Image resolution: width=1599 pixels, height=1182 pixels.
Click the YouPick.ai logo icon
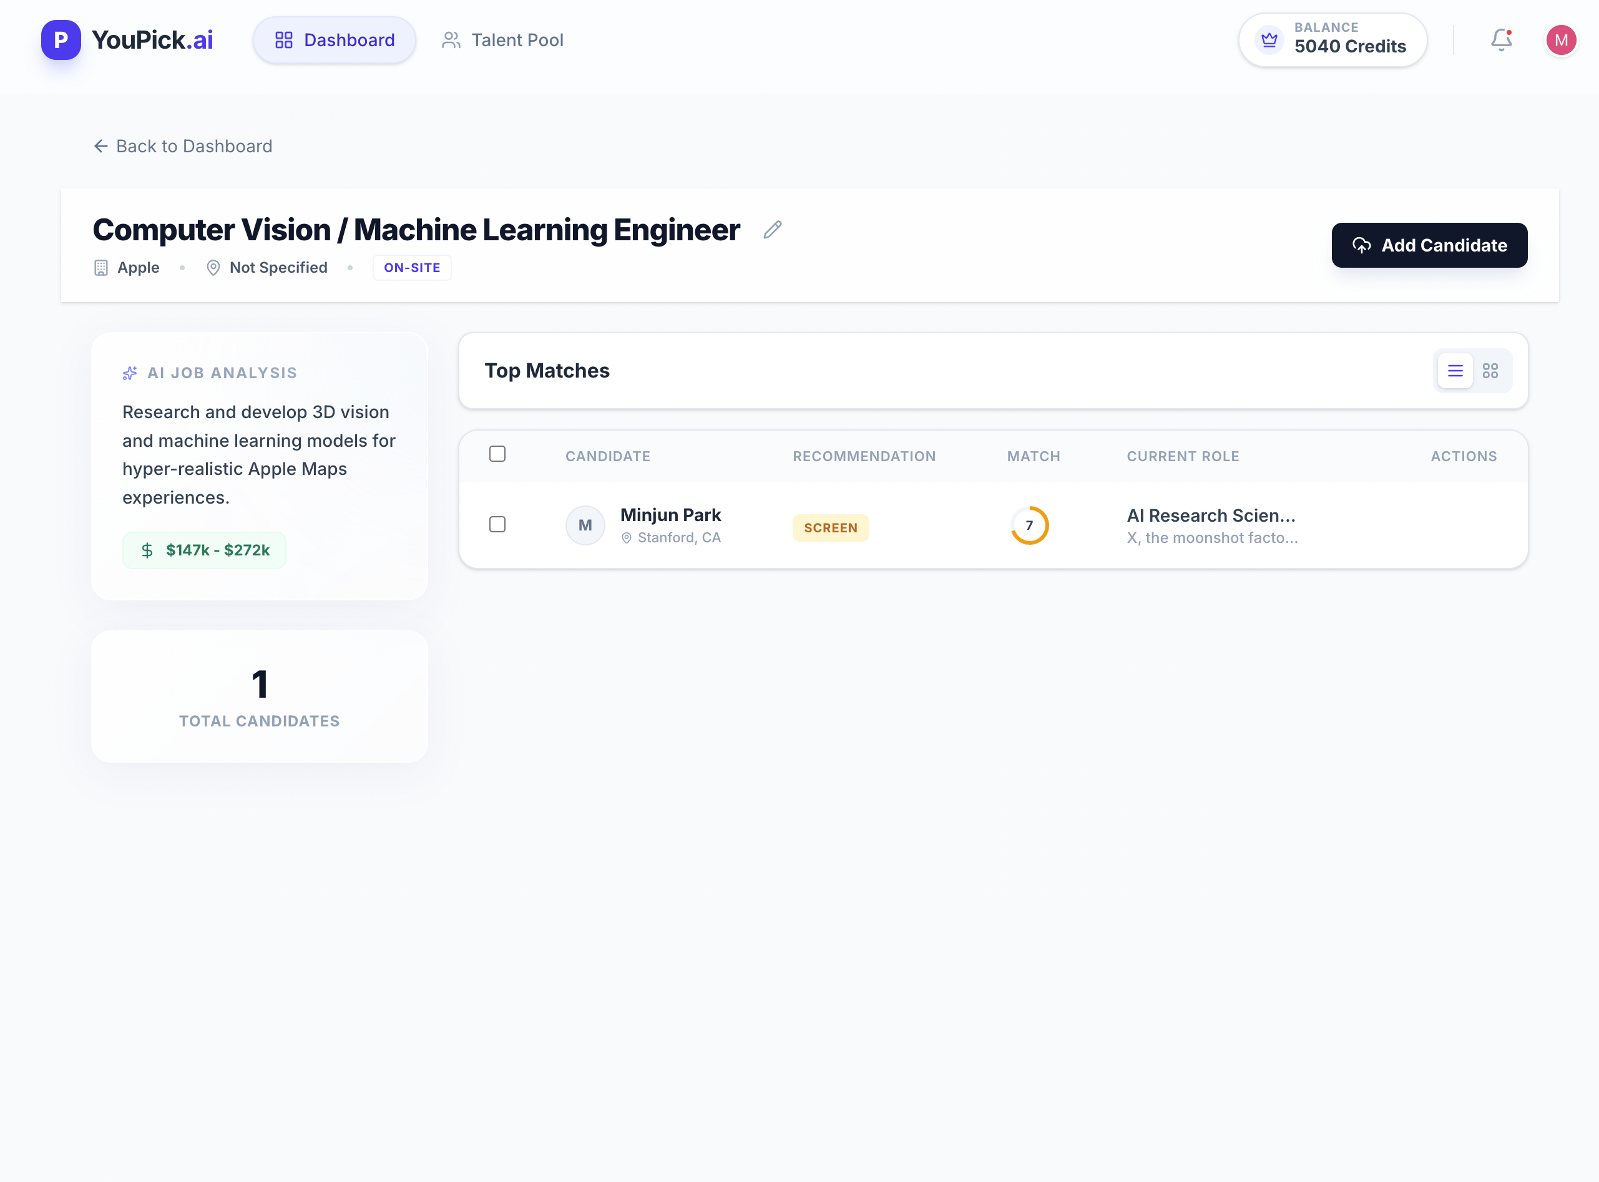[61, 39]
